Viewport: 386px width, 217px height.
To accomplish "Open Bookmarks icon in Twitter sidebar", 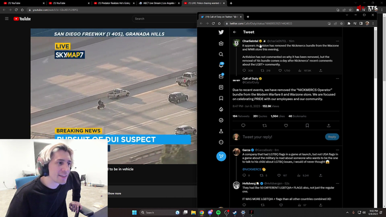I will tap(221, 98).
